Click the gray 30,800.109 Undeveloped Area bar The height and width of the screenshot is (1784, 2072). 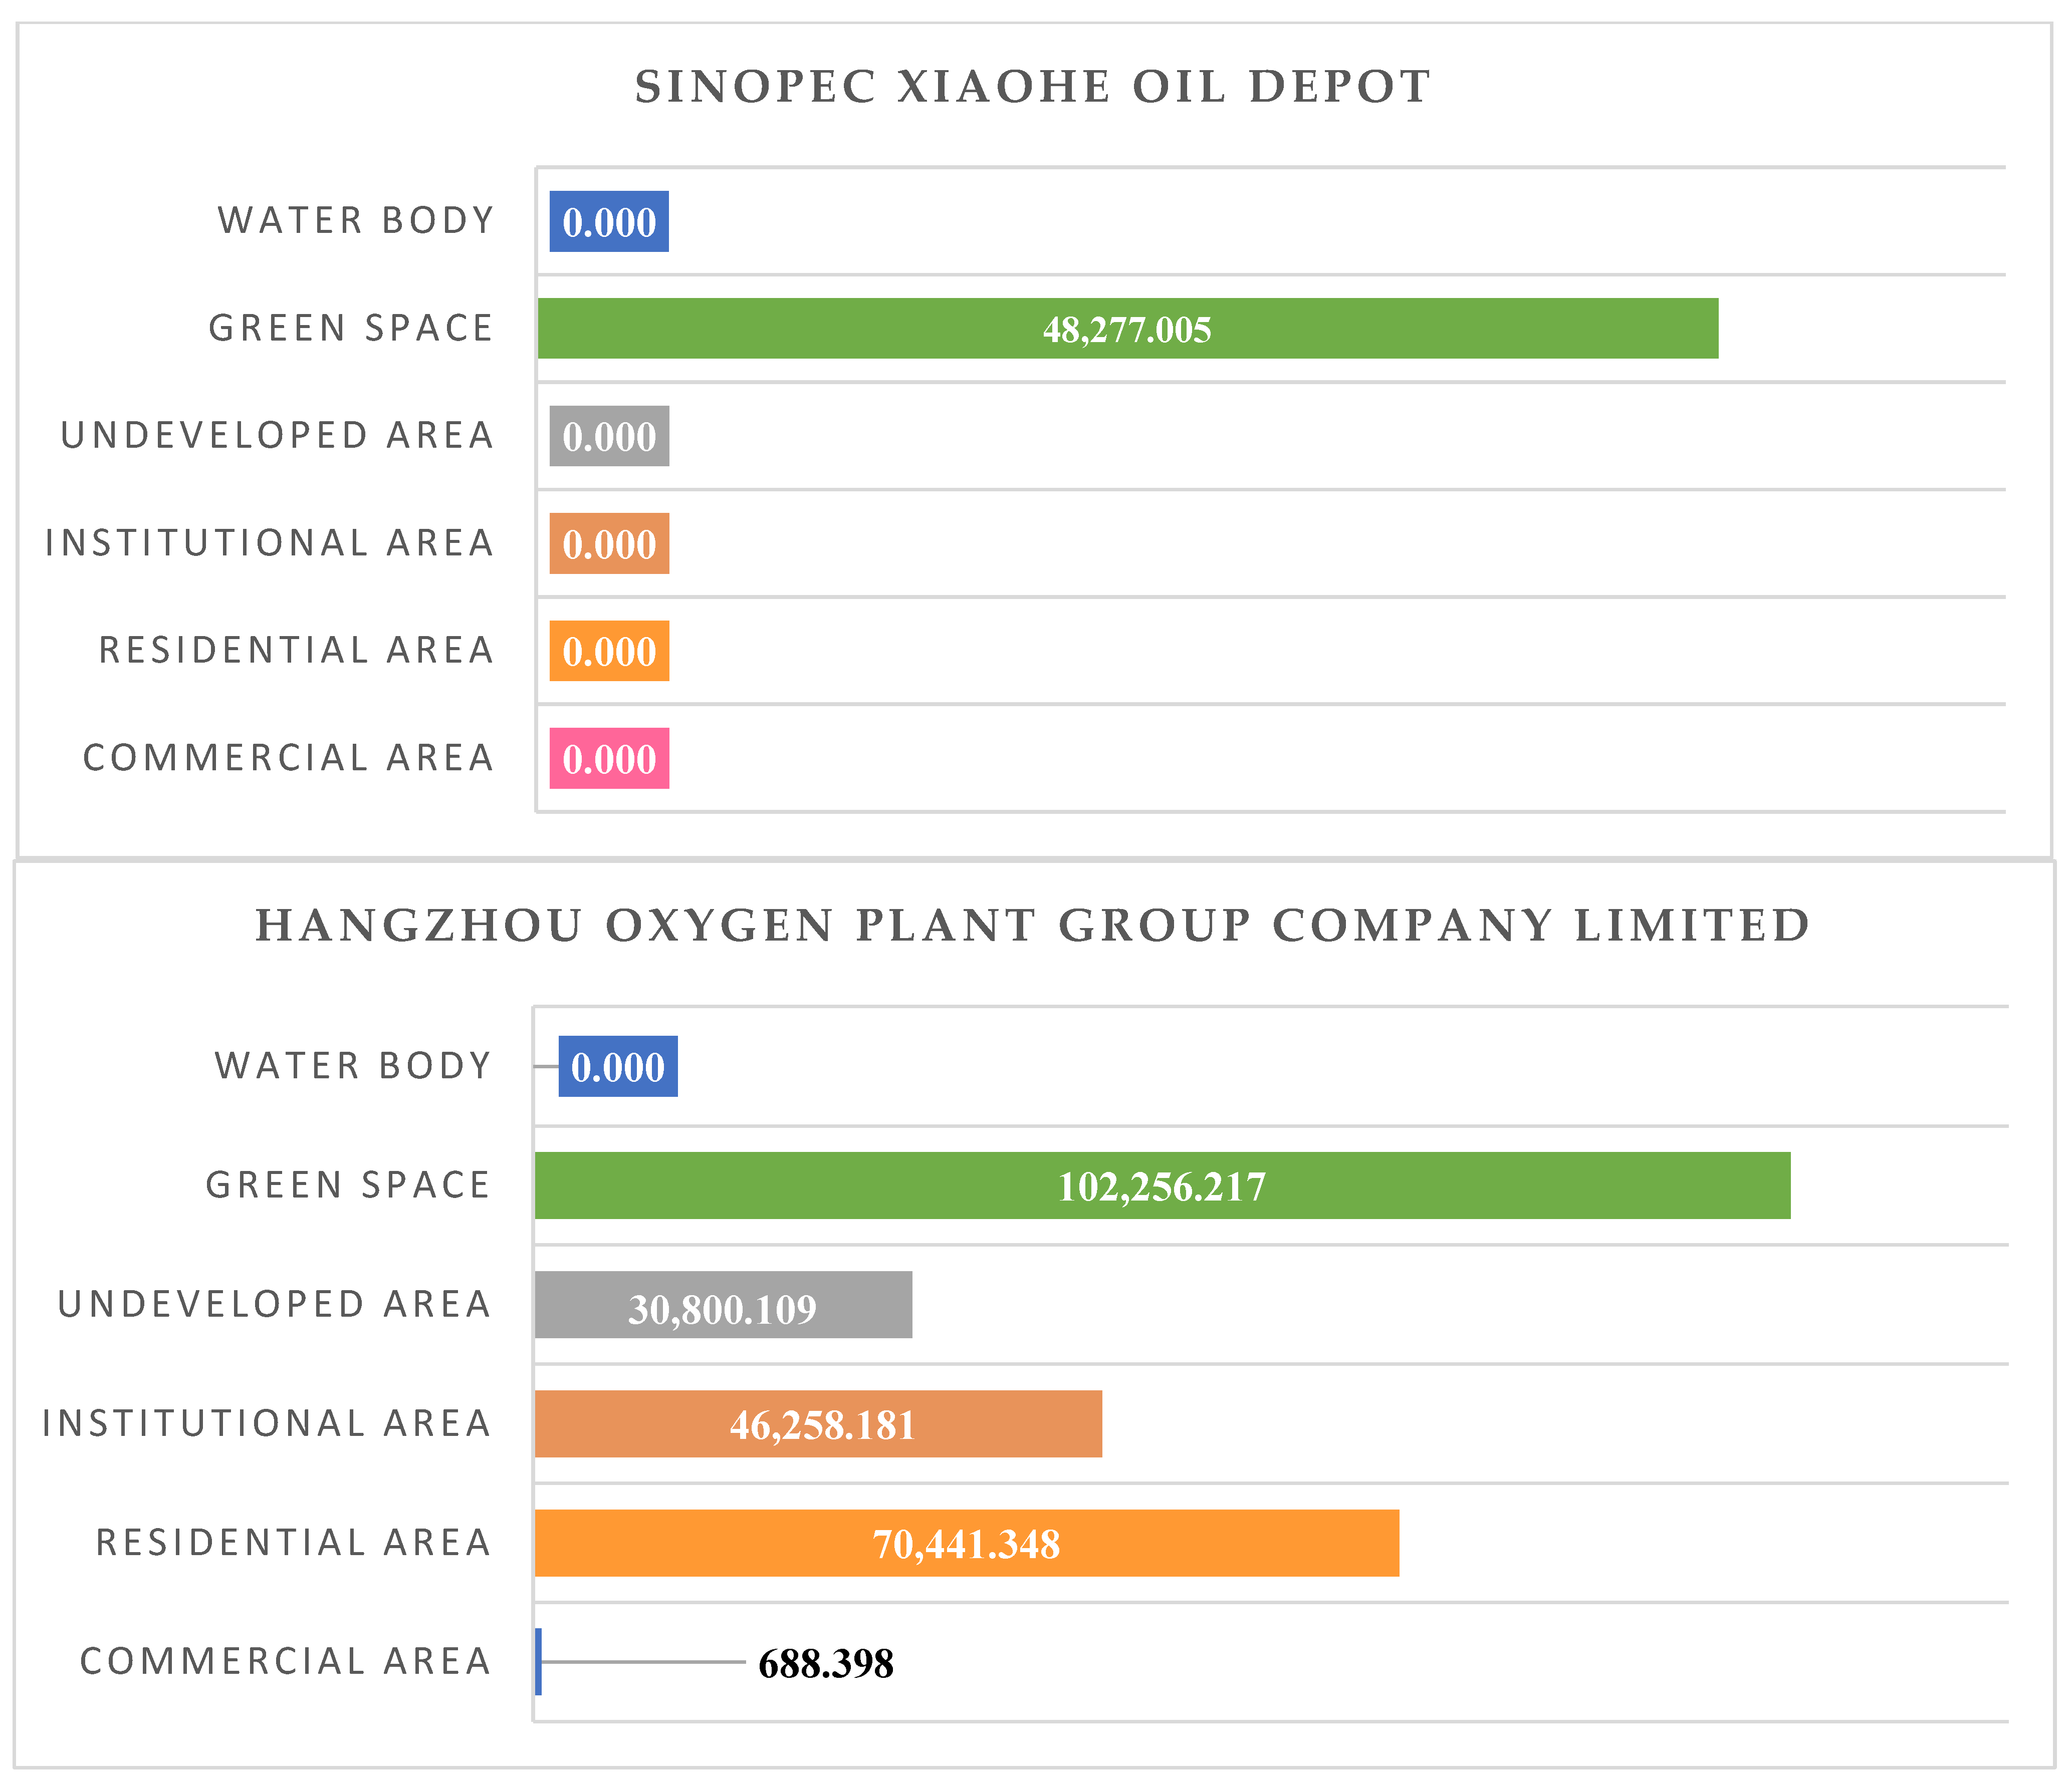723,1304
